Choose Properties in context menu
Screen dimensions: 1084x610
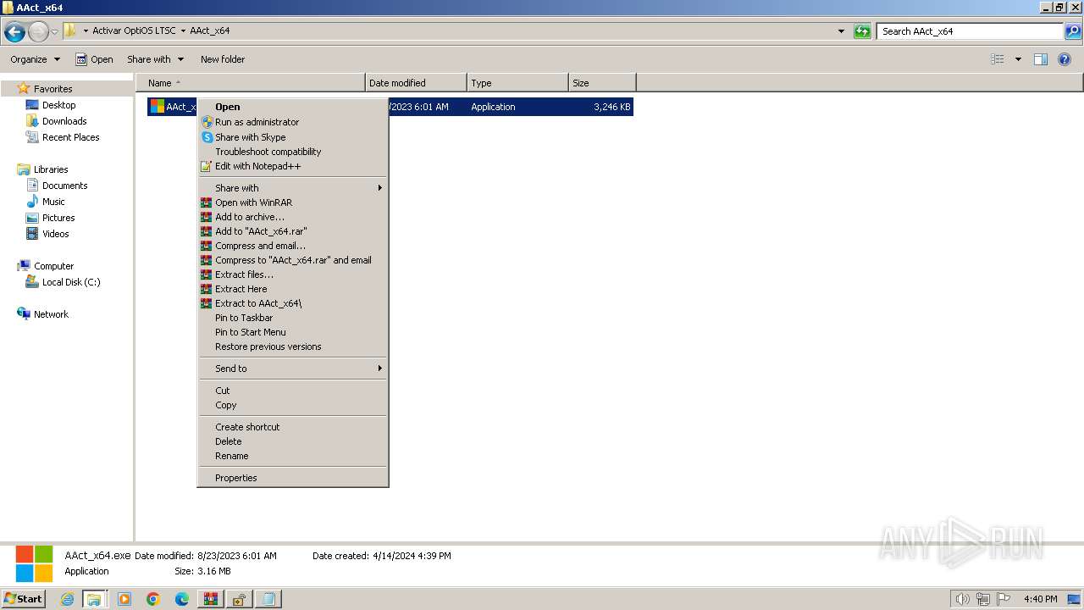[x=293, y=478]
